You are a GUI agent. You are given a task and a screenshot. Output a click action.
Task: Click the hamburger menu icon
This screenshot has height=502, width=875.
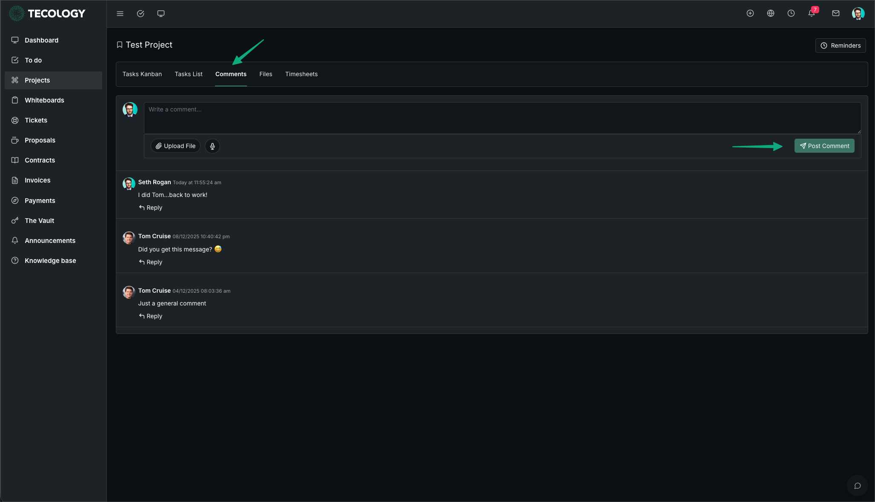(x=120, y=14)
